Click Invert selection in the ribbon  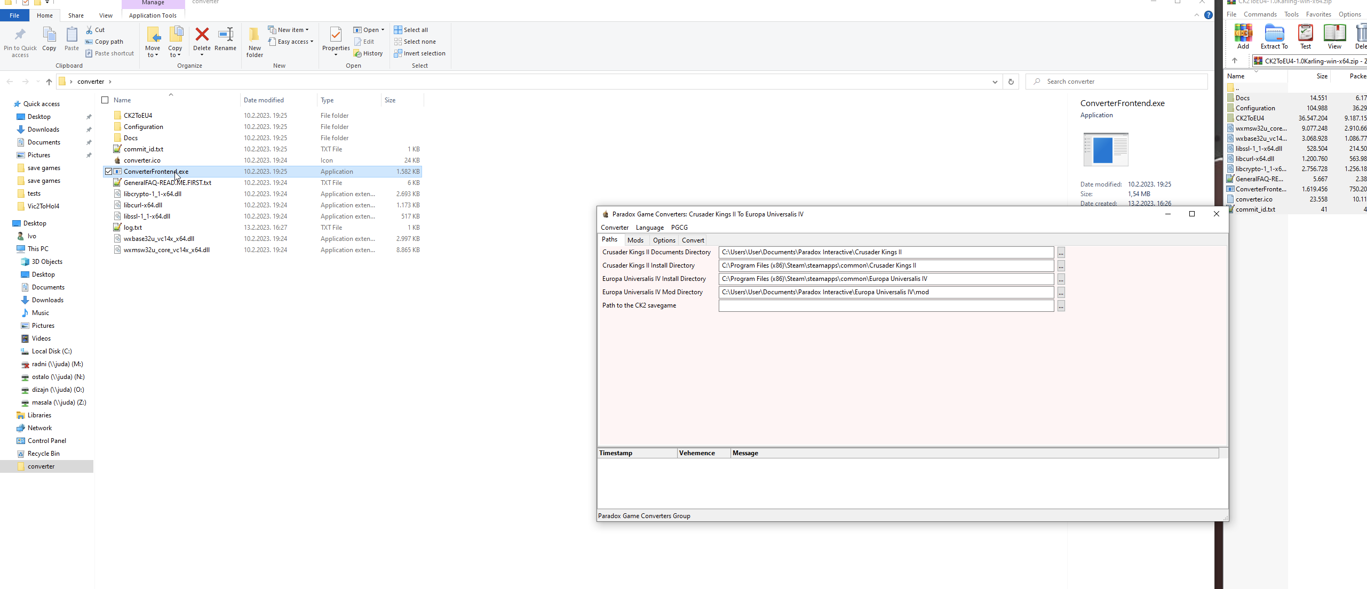(x=419, y=53)
